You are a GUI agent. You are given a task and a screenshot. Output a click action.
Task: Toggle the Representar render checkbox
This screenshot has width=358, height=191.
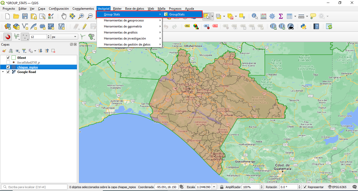(305, 187)
